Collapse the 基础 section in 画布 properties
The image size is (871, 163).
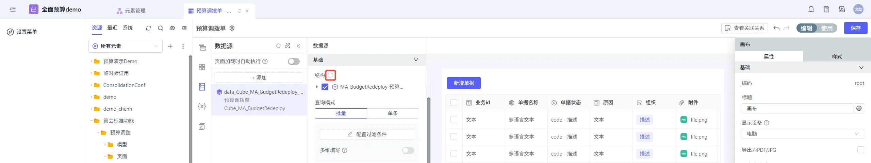point(861,68)
